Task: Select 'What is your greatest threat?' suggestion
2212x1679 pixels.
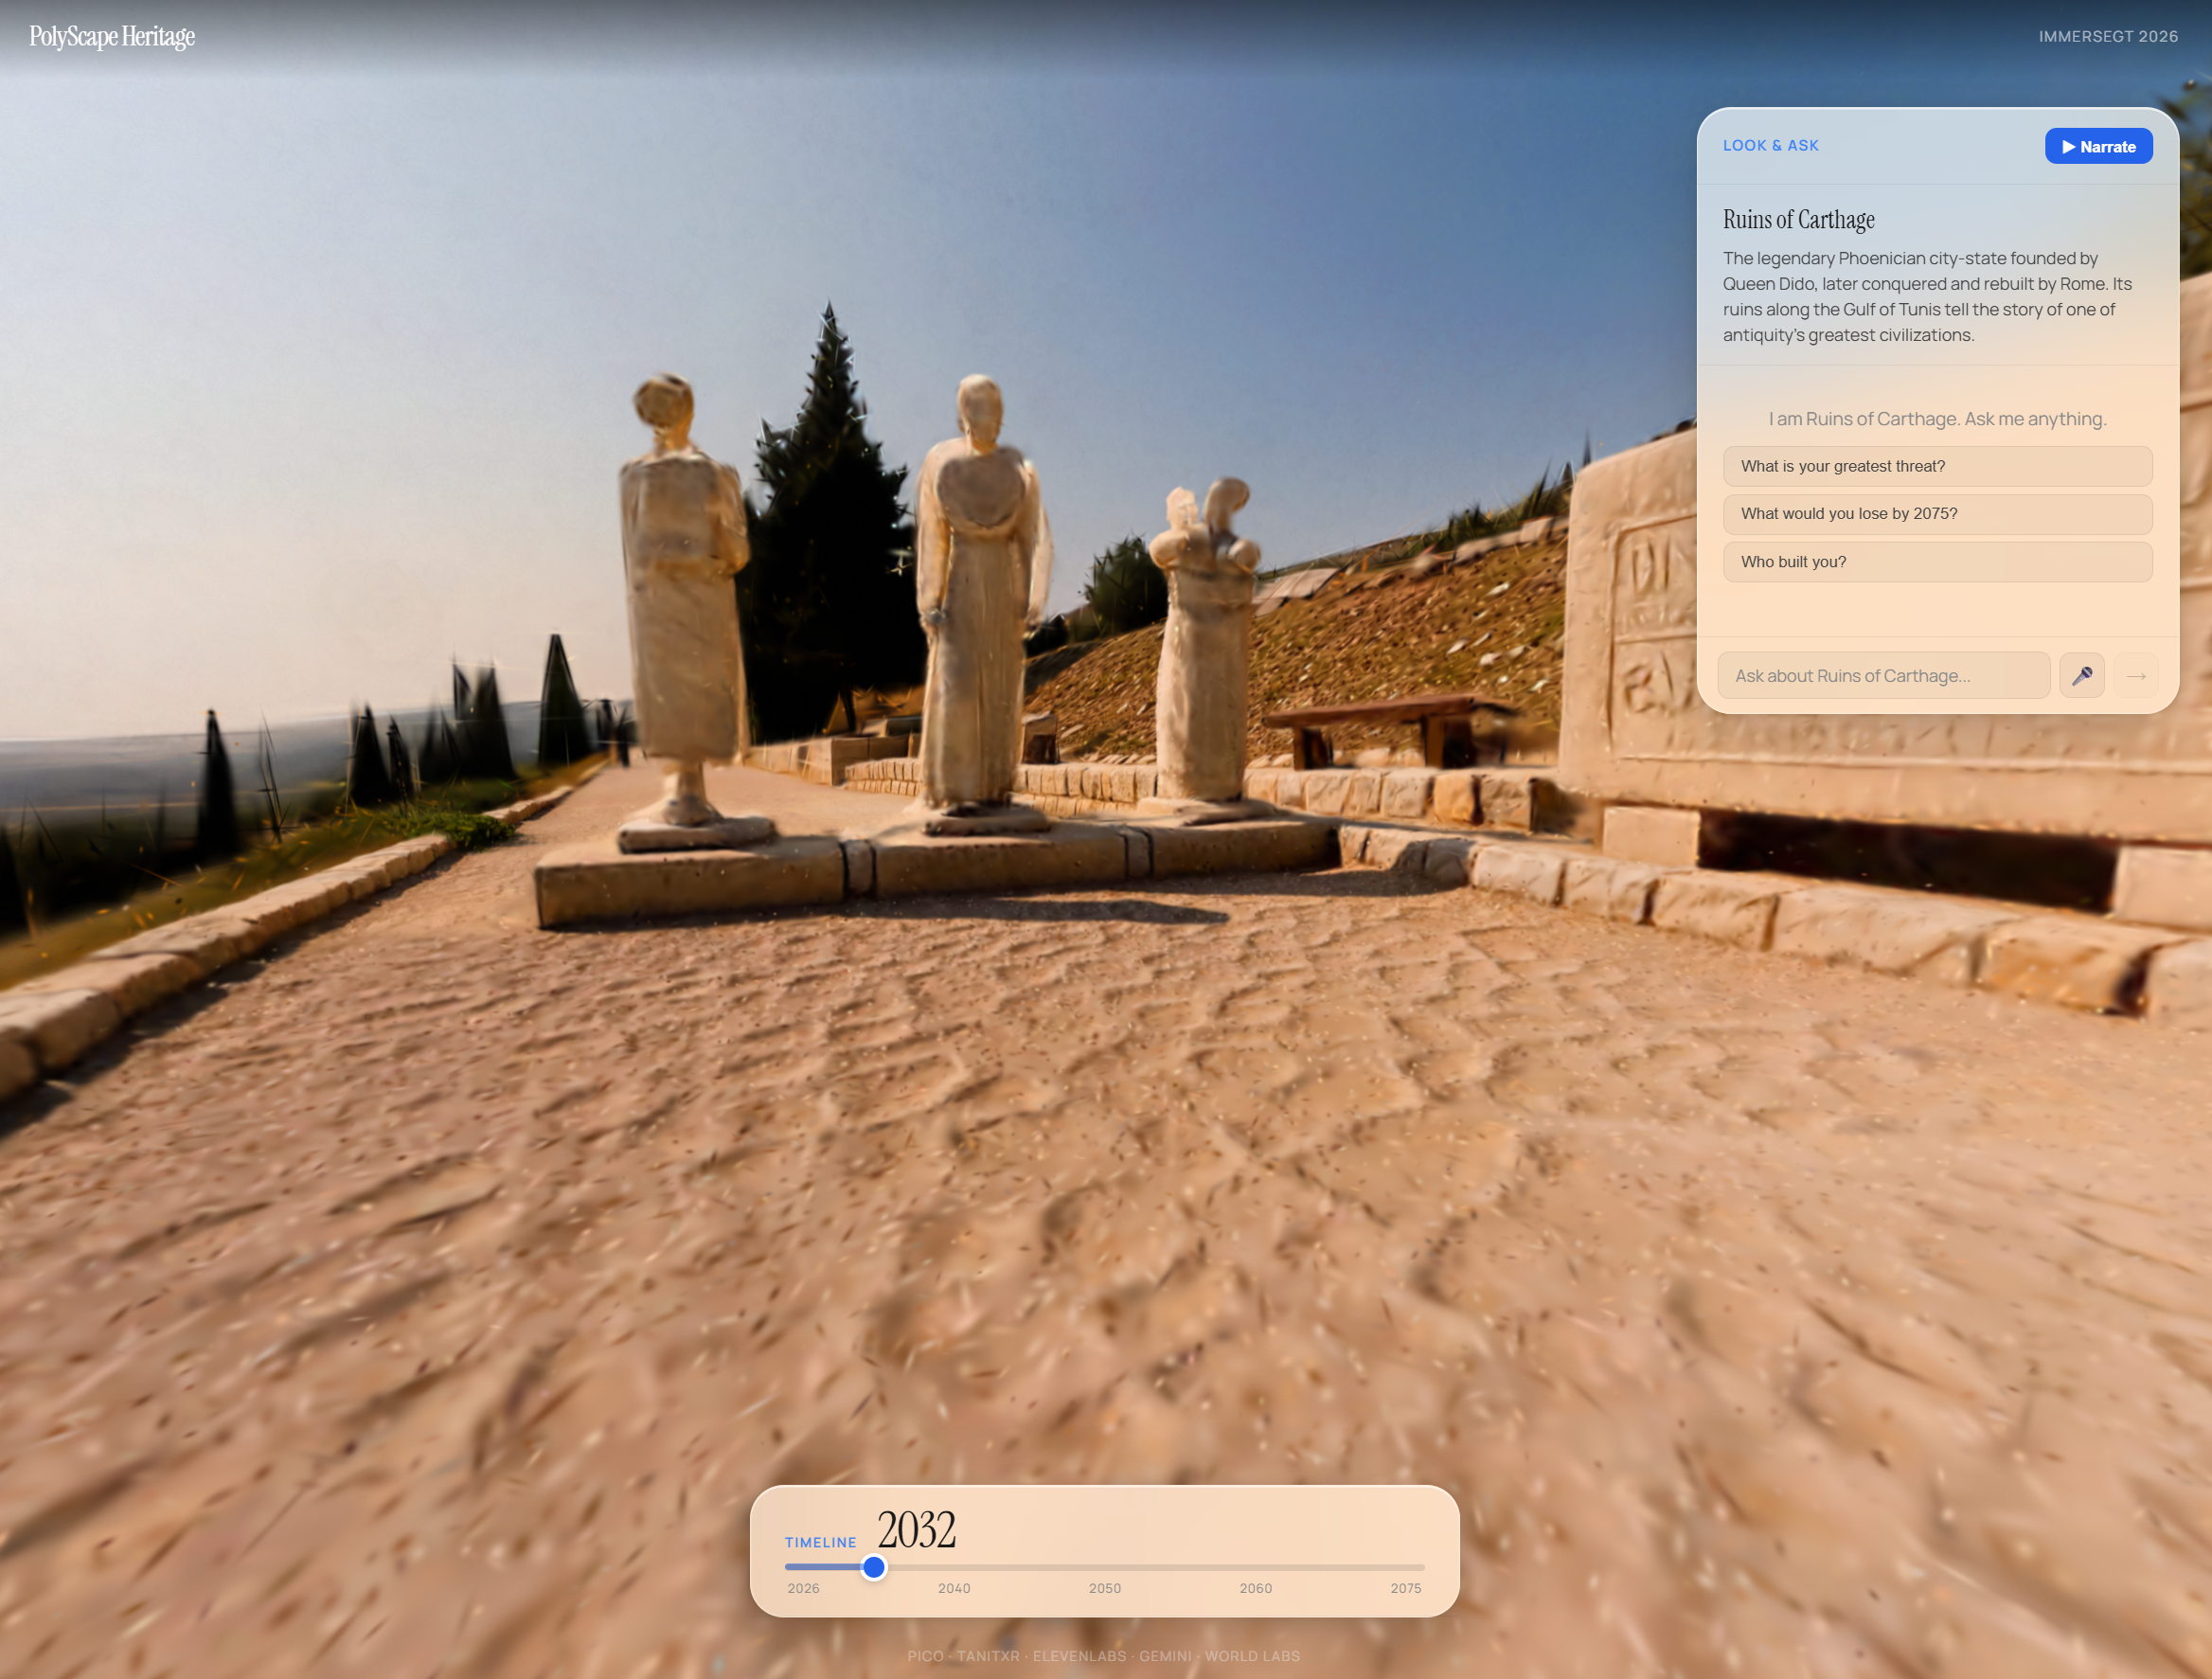Action: 1936,466
